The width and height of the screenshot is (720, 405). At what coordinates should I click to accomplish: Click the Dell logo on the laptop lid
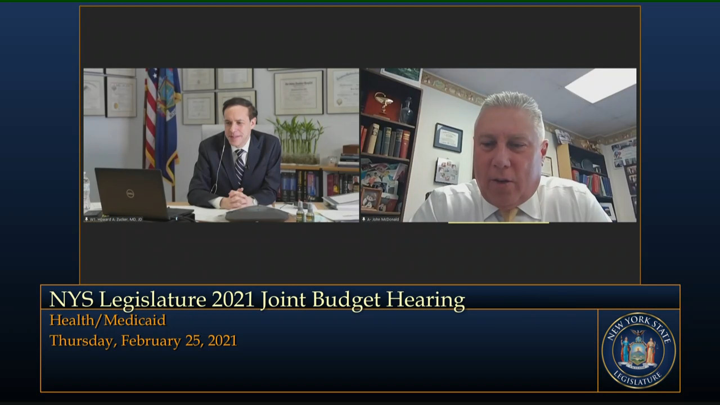click(x=130, y=193)
